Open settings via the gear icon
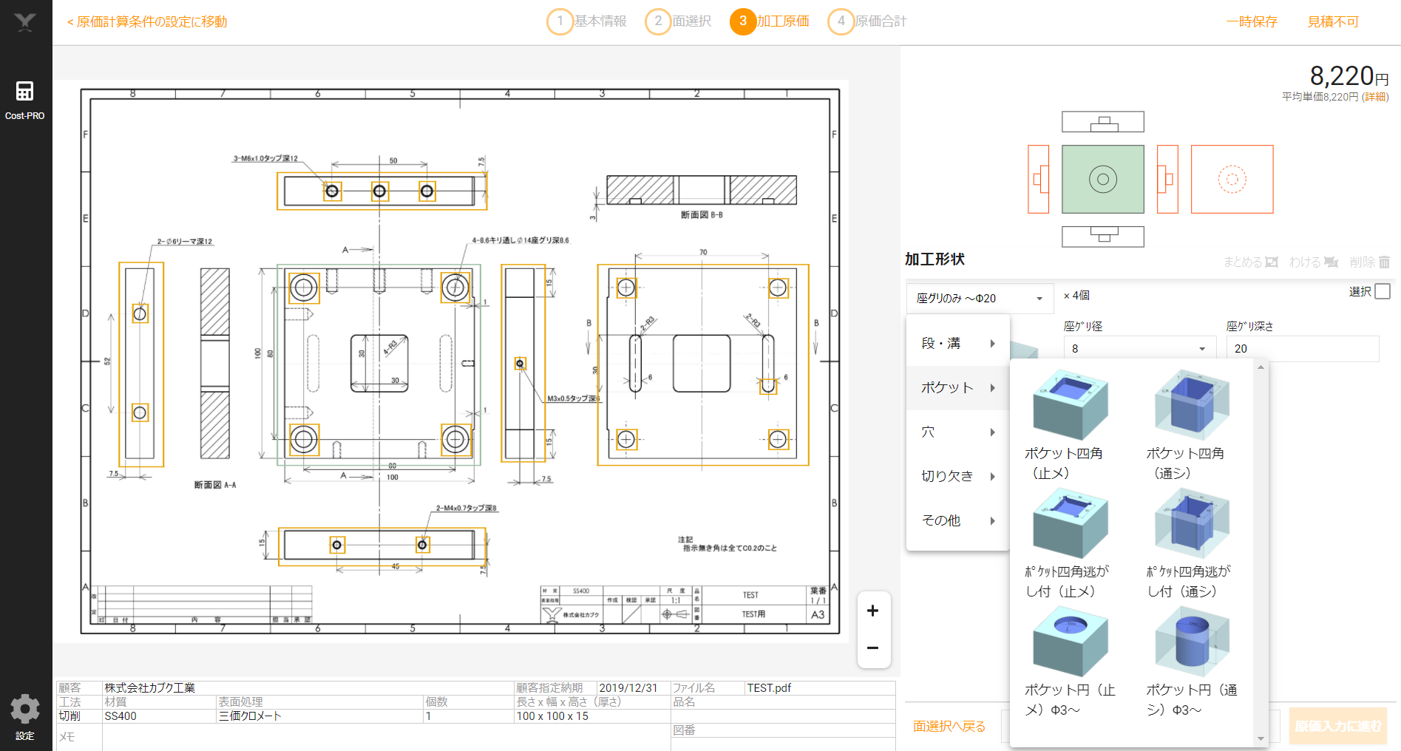Viewport: 1401px width, 751px height. [x=25, y=710]
